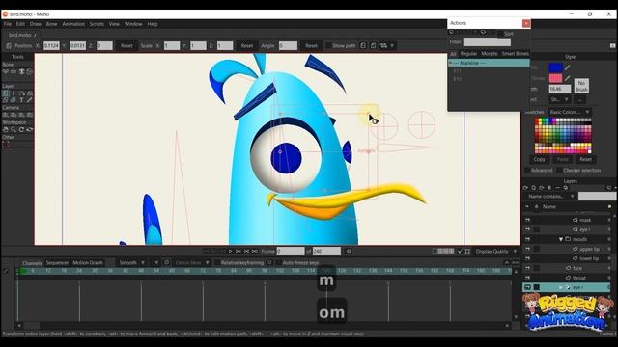Switch to the Sequencer tab
This screenshot has width=618, height=347.
pyautogui.click(x=57, y=262)
